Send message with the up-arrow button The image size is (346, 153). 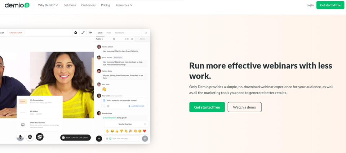(x=145, y=139)
